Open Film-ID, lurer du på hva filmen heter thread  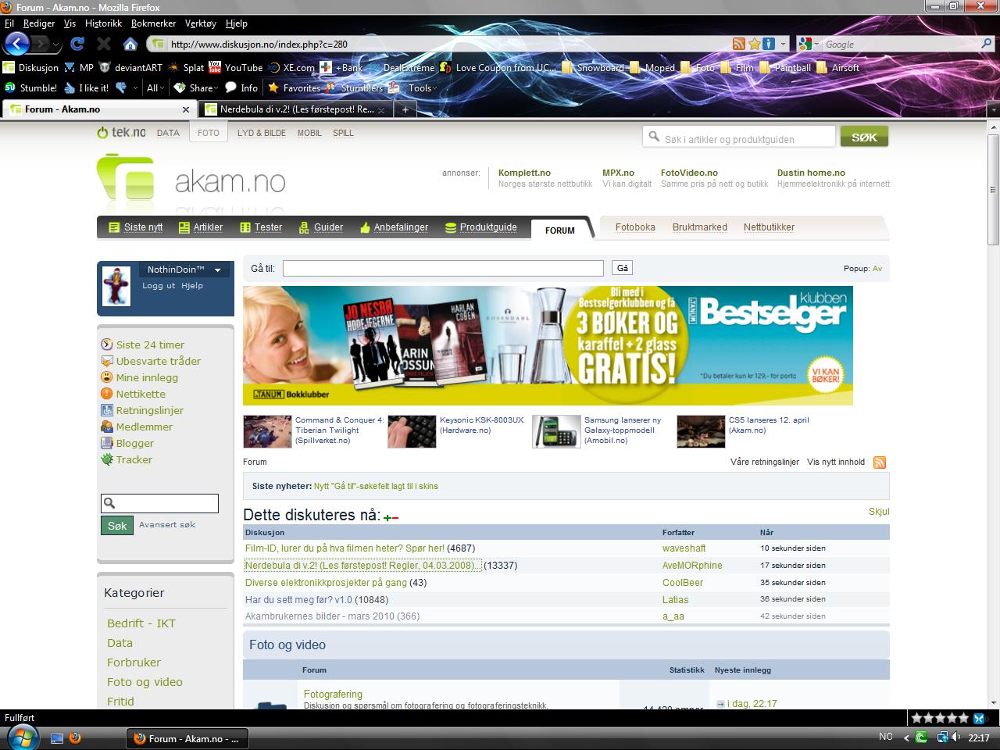(x=345, y=548)
